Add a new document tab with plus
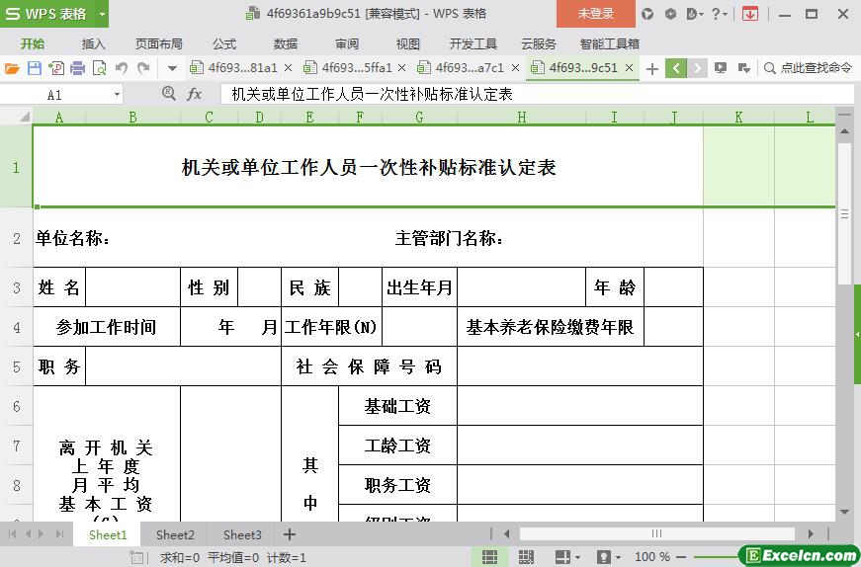 point(652,68)
